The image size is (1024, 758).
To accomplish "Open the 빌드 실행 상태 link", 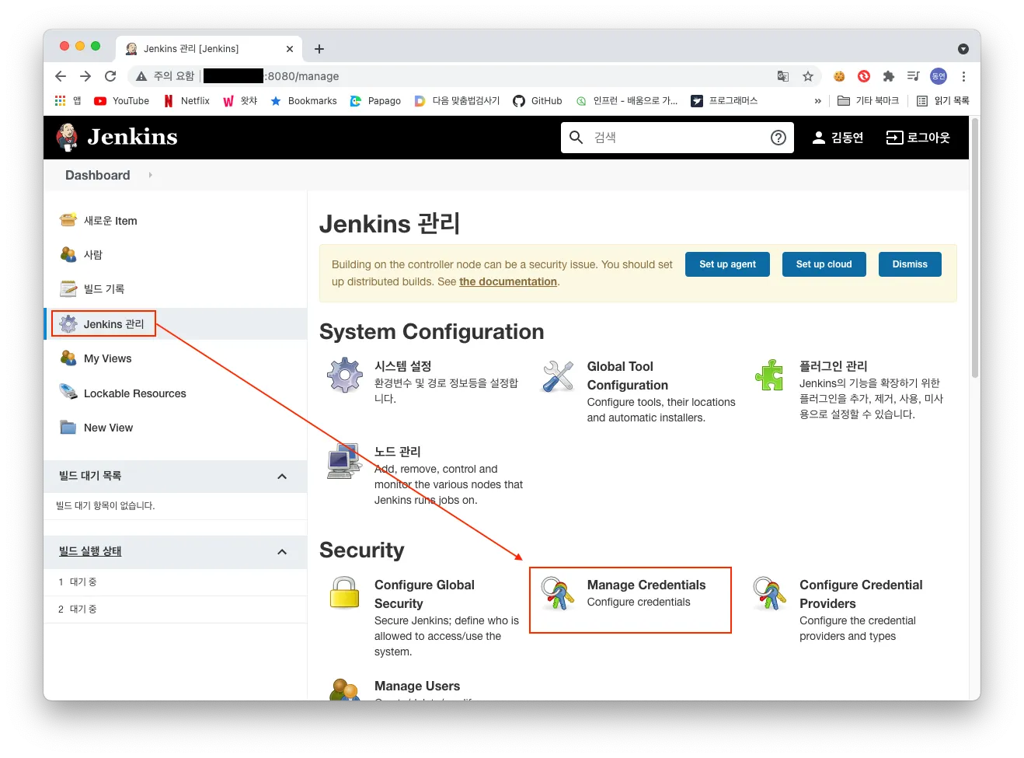I will point(90,551).
